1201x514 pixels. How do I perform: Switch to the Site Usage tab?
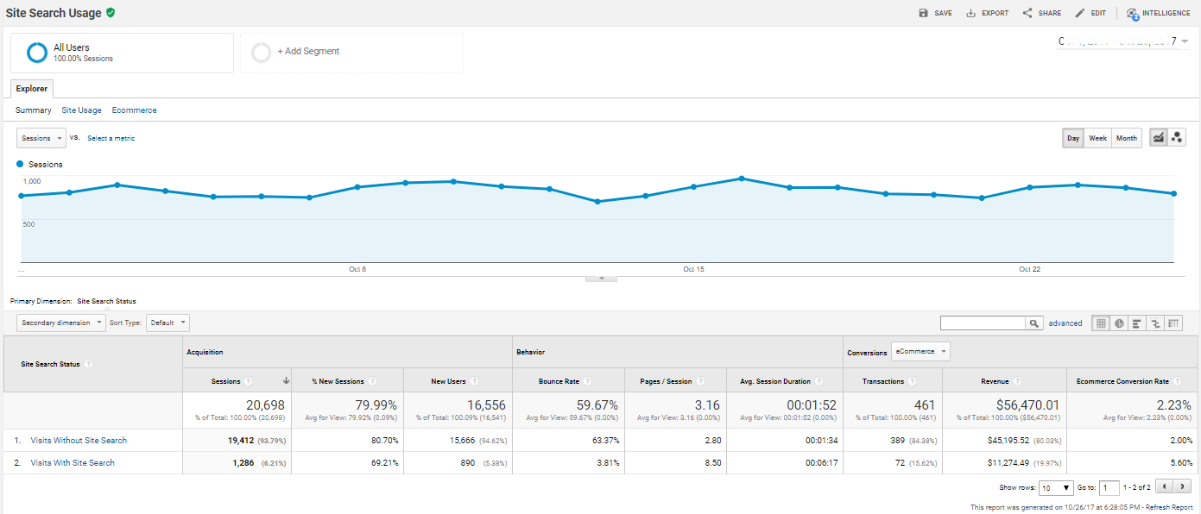coord(81,110)
